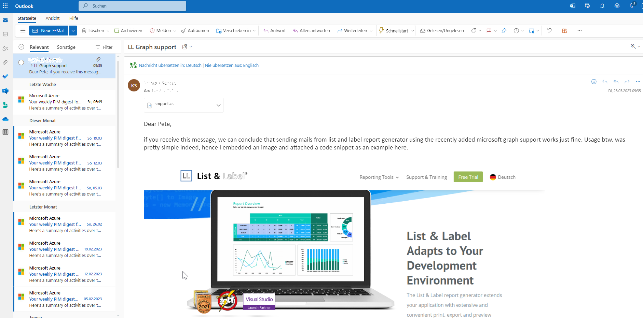The height and width of the screenshot is (318, 643).
Task: Undo the last action in the ribbon
Action: coord(549,30)
